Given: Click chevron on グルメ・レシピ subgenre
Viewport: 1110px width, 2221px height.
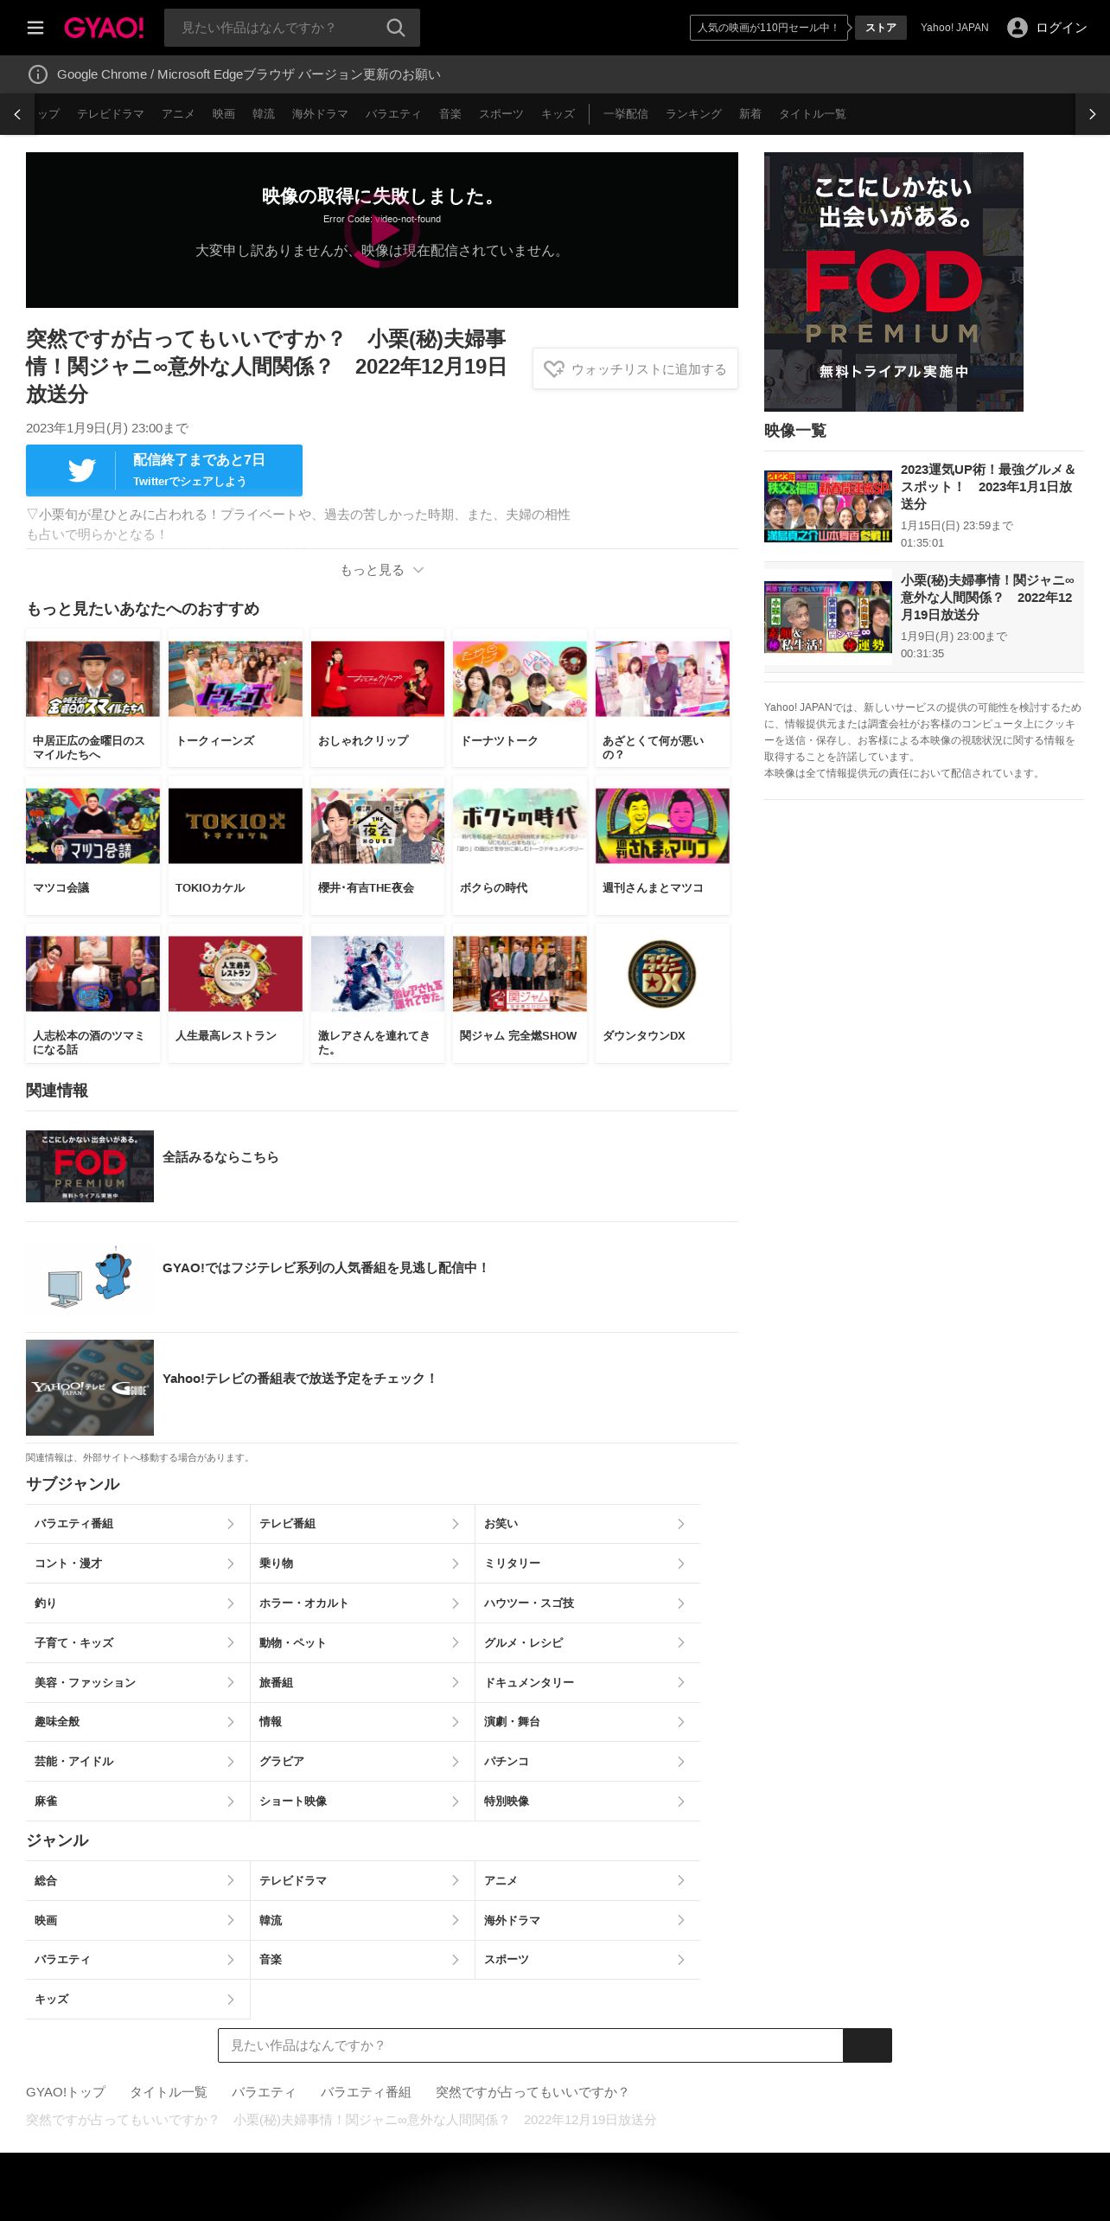Looking at the screenshot, I should [680, 1642].
